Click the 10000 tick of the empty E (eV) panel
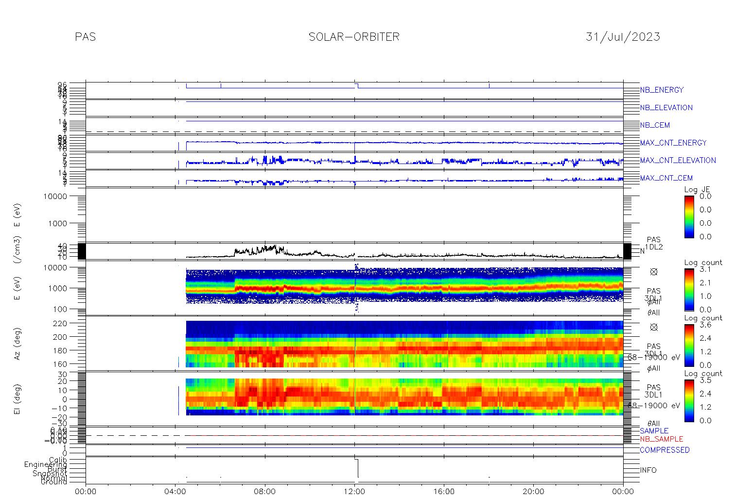735x495 pixels. pos(54,196)
